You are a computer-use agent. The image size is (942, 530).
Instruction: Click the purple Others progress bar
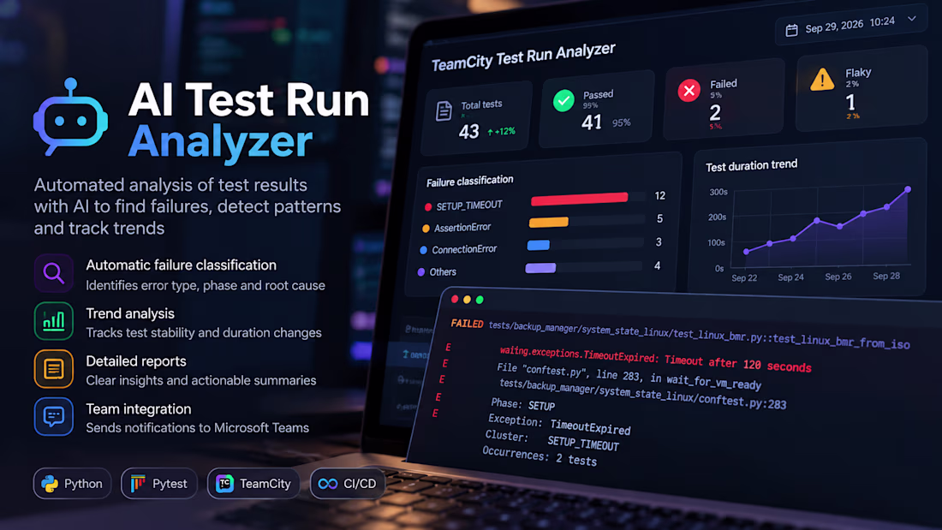click(540, 268)
